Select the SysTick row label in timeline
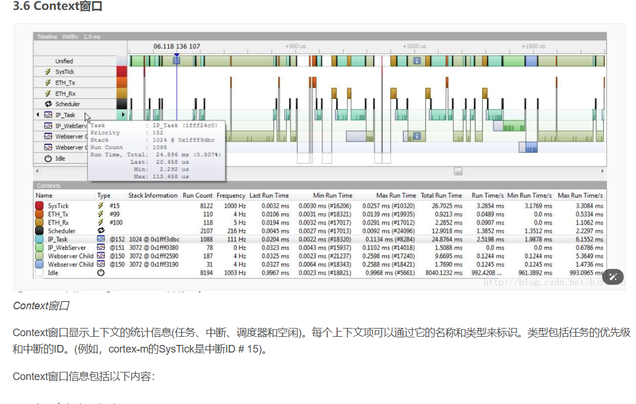This screenshot has height=404, width=636. (64, 72)
